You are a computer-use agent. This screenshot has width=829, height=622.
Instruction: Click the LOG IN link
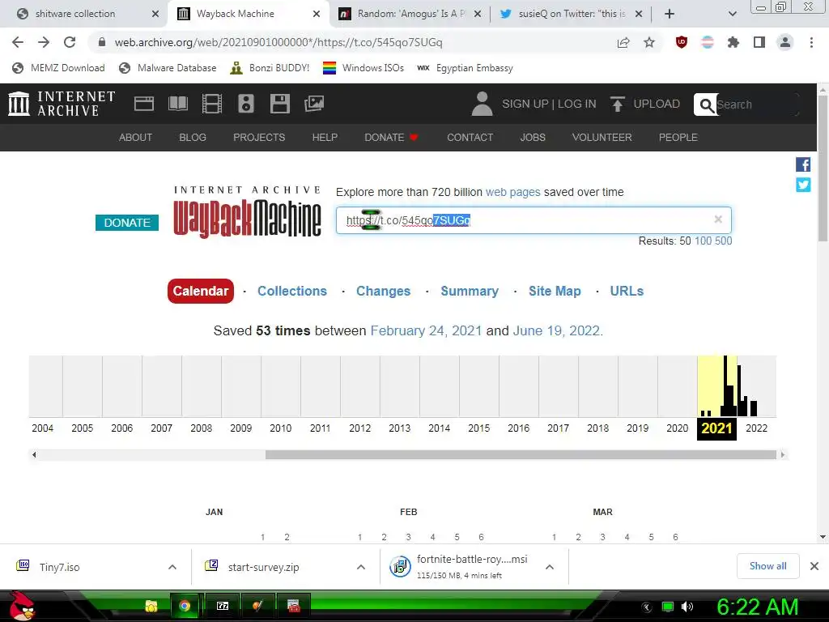click(576, 104)
